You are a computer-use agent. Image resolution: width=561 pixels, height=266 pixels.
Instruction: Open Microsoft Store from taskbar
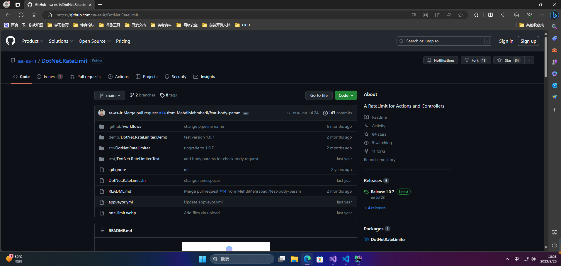[x=320, y=259]
